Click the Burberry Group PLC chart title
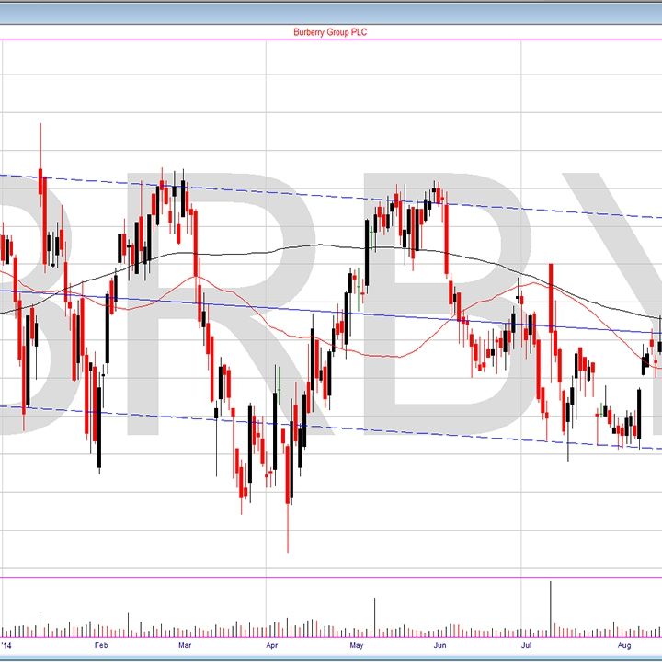 pos(330,32)
